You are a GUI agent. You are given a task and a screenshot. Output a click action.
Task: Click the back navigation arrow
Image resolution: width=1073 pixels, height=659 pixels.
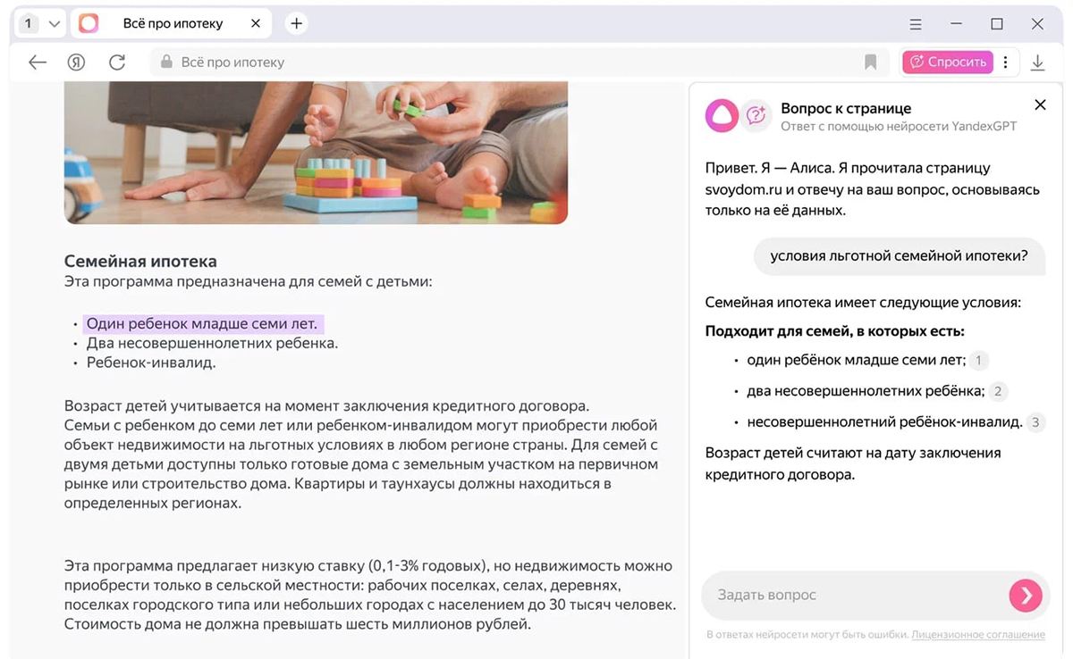coord(37,62)
